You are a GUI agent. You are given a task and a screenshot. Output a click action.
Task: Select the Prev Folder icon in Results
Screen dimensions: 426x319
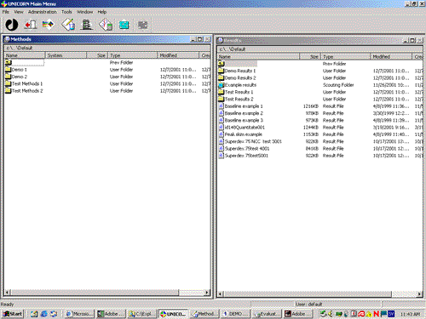[x=222, y=64]
